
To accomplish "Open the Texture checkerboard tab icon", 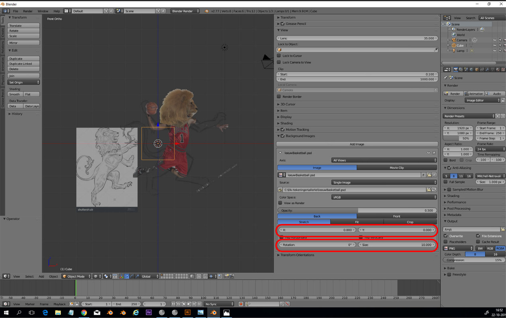I will 503,70.
